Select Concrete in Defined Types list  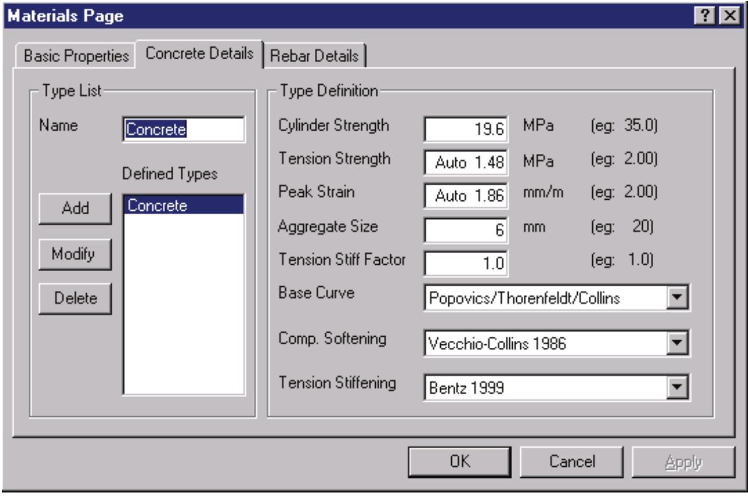183,206
